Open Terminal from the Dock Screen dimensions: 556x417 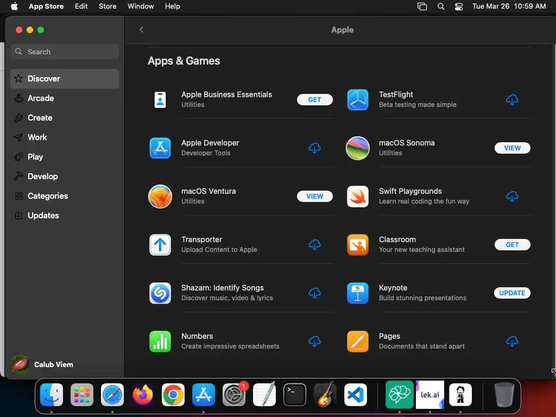(x=295, y=395)
